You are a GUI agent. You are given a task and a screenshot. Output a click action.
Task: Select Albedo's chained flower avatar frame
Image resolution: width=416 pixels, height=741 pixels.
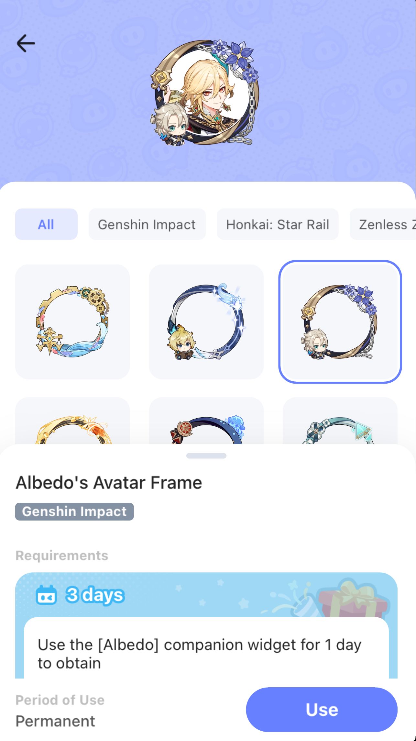340,322
